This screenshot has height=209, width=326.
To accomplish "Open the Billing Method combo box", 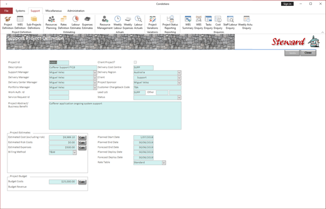I will tap(75, 152).
